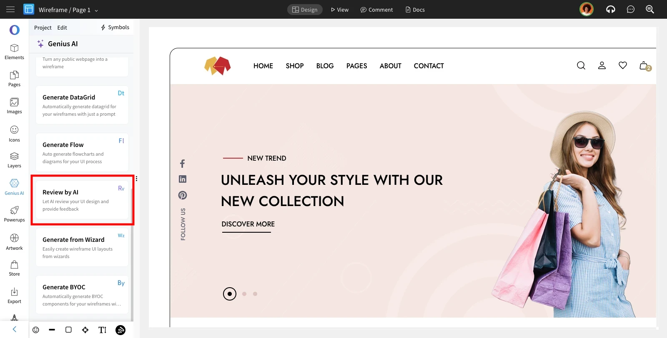Select the active carousel slide indicator
Screen dimensions: 667x338
coord(230,294)
